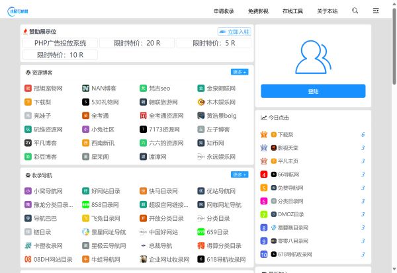
Task: Open 零零八目录网 in today's clicks ranking
Action: 293,241
